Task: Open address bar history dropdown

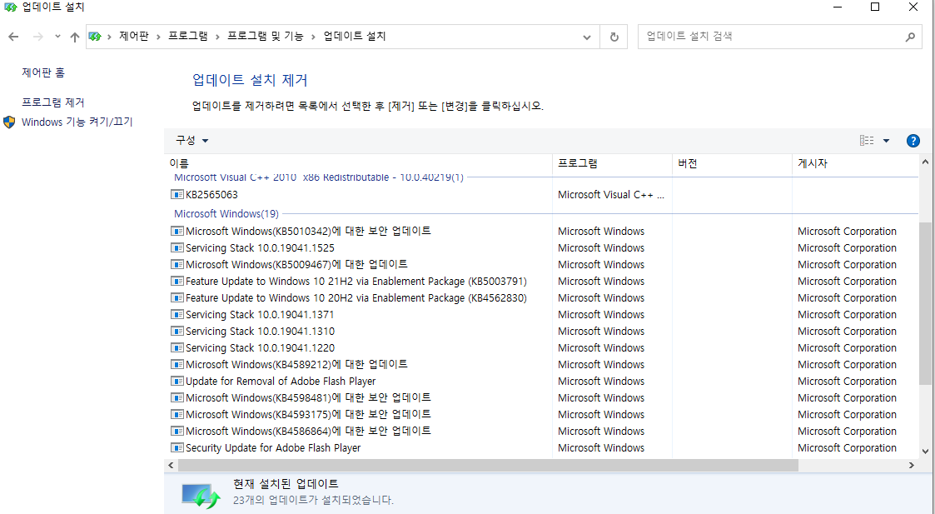Action: point(587,37)
